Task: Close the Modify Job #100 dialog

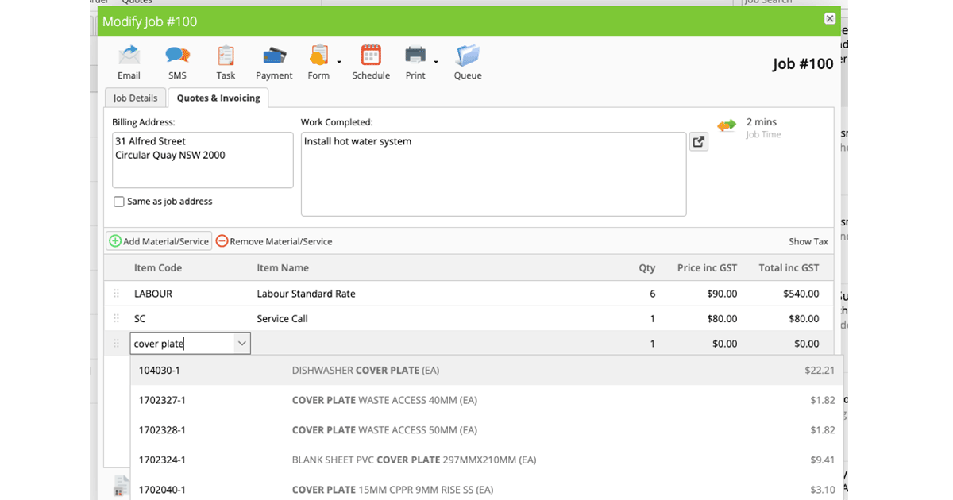Action: [x=830, y=18]
